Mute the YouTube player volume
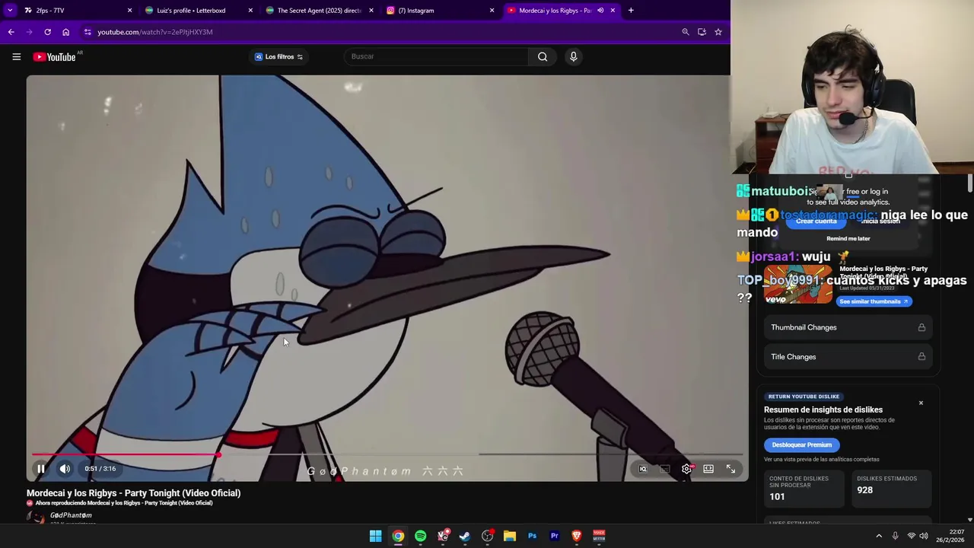Screen dimensions: 974x548 pyautogui.click(x=65, y=469)
